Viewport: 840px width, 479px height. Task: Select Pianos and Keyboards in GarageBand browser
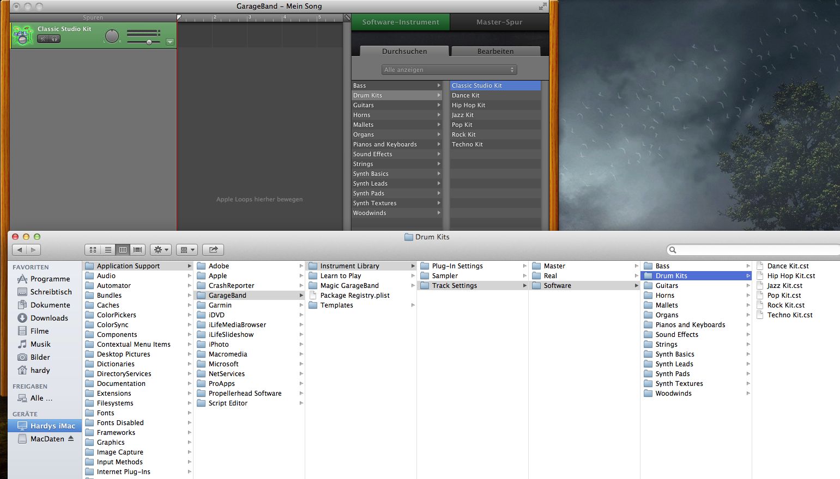click(x=397, y=144)
